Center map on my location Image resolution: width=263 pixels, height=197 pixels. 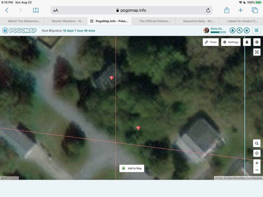(257, 153)
